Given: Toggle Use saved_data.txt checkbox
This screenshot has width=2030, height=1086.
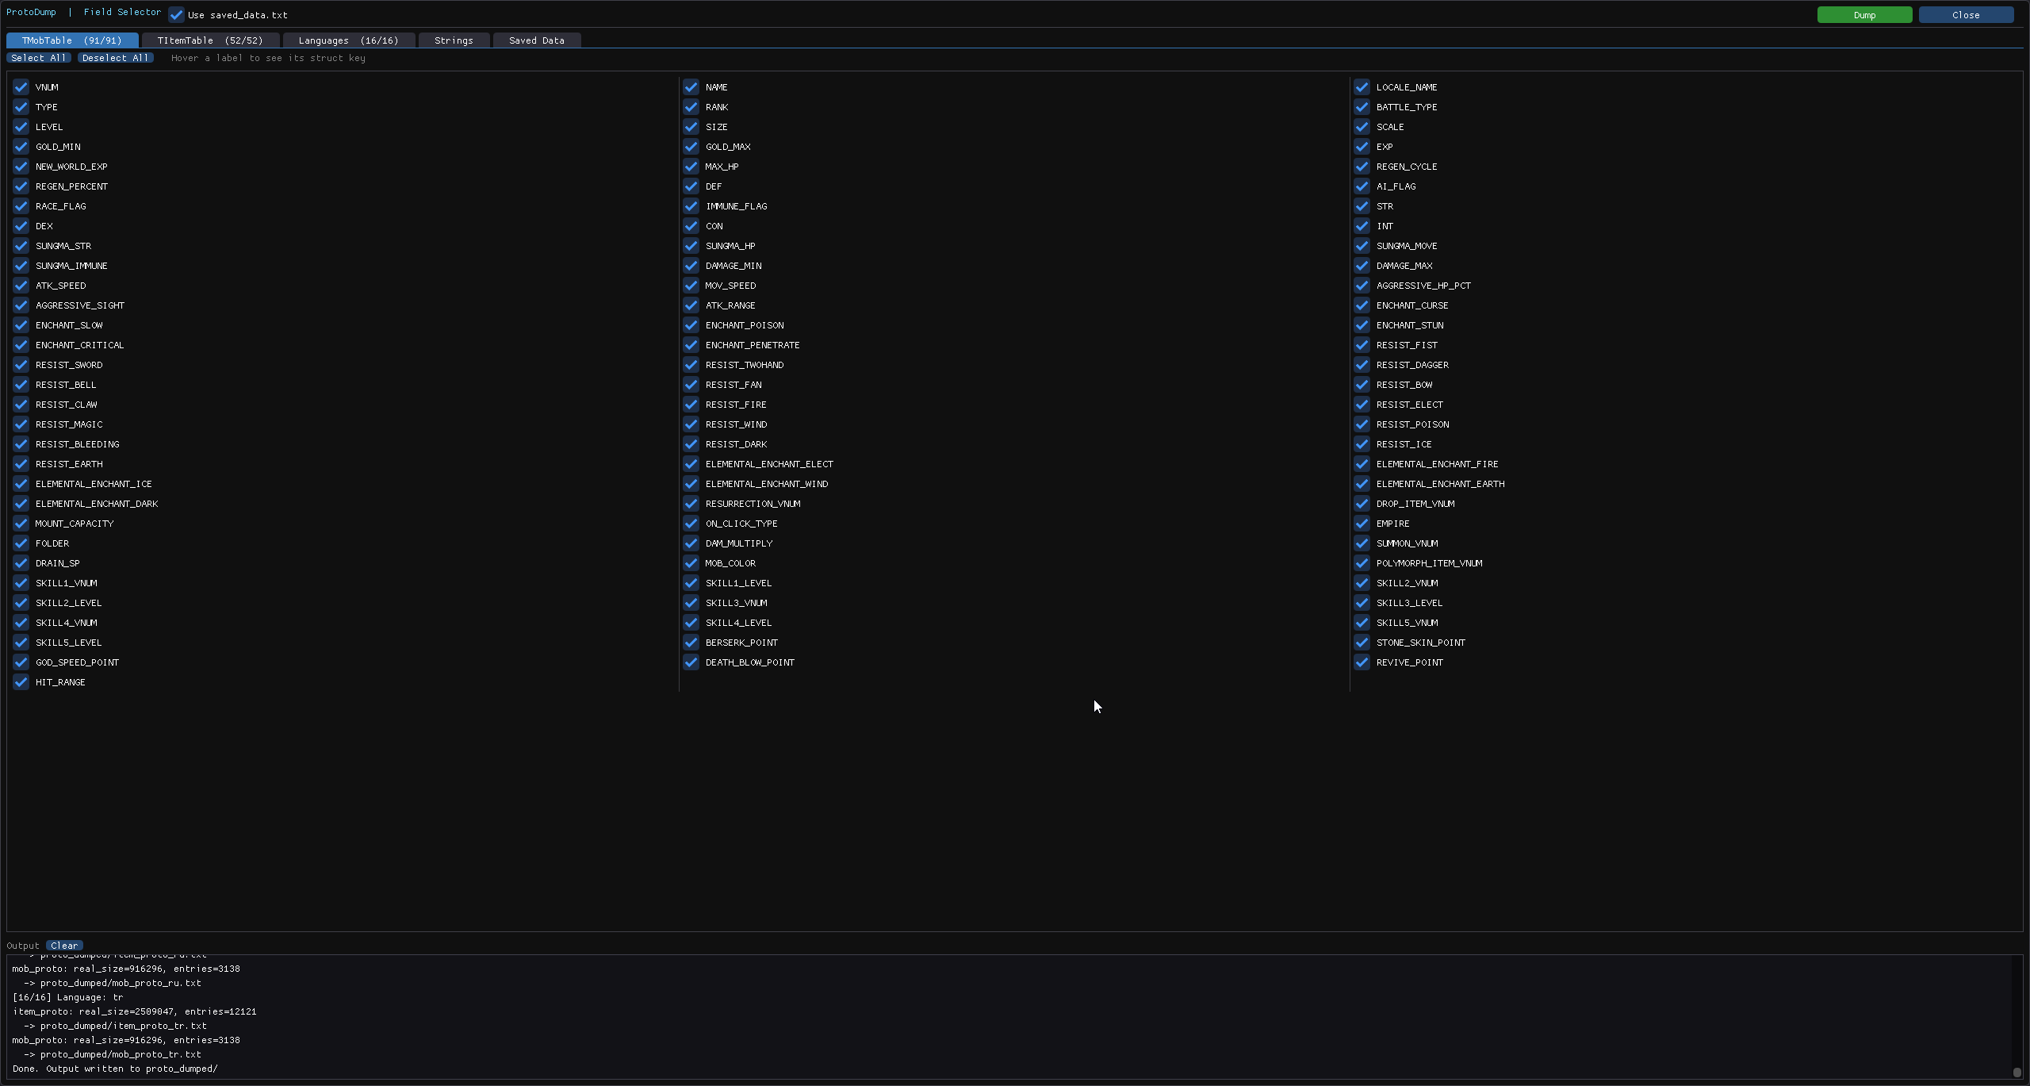Looking at the screenshot, I should 177,15.
